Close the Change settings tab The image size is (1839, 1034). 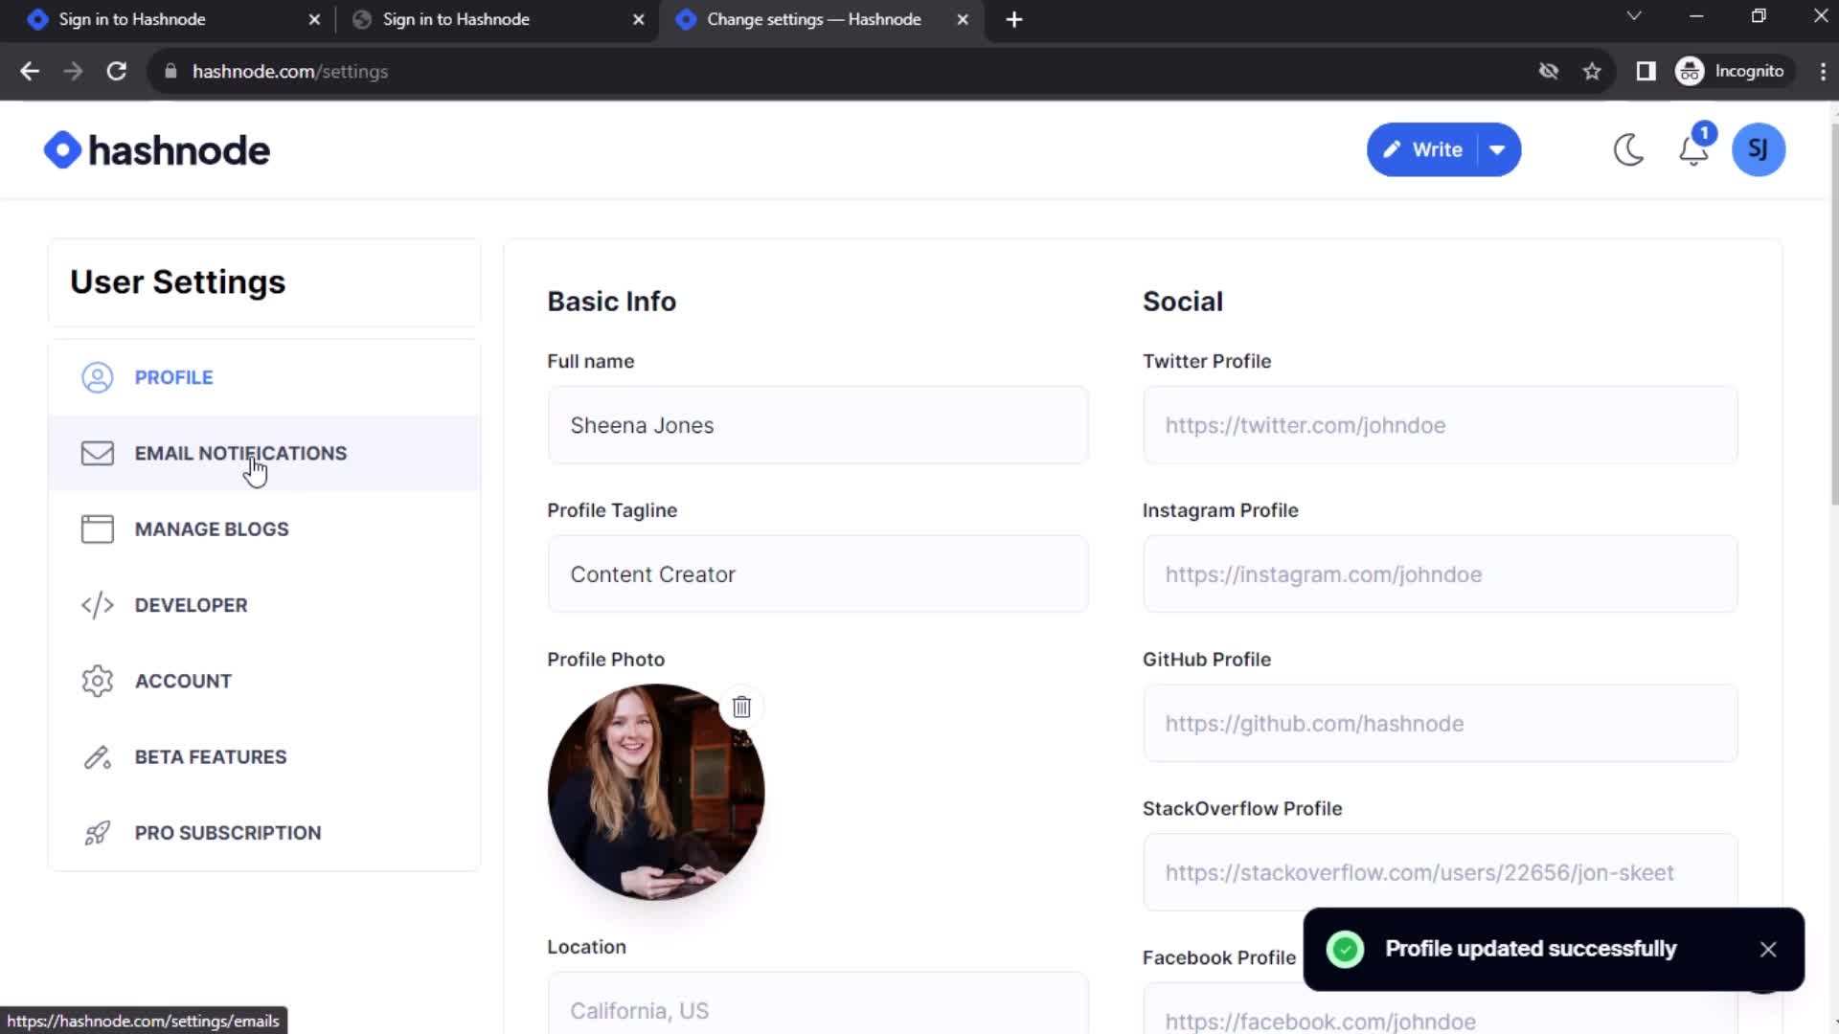pos(963,19)
